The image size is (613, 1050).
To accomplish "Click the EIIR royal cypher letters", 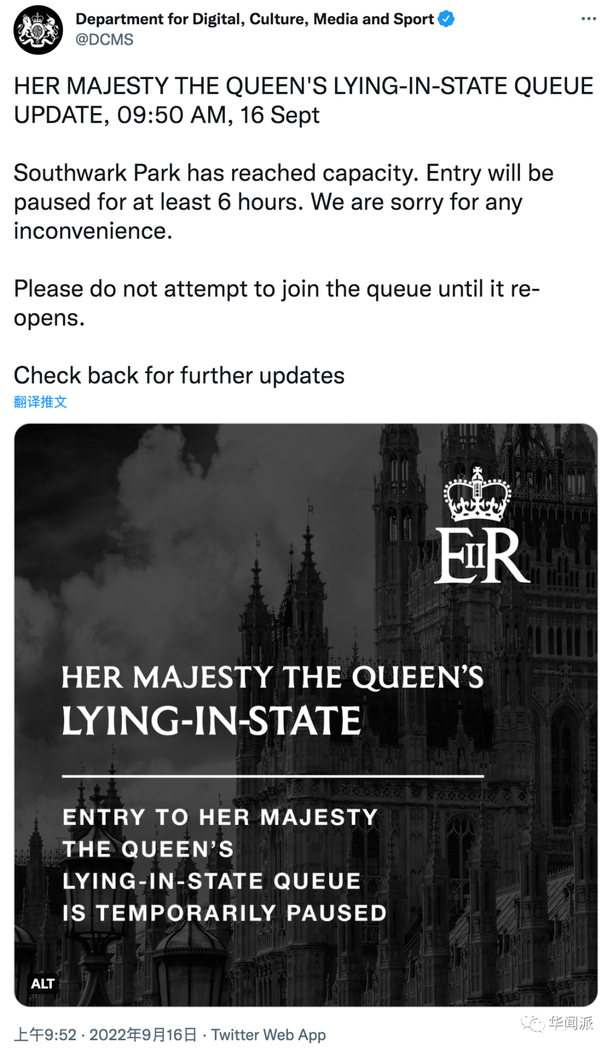I will 481,557.
